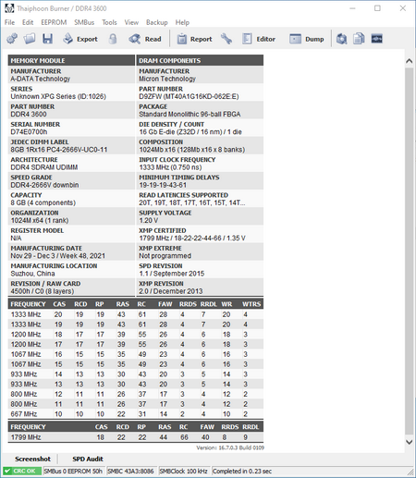Viewport: 416px width, 478px height.
Task: Click the copy documents icon
Action: click(x=359, y=39)
